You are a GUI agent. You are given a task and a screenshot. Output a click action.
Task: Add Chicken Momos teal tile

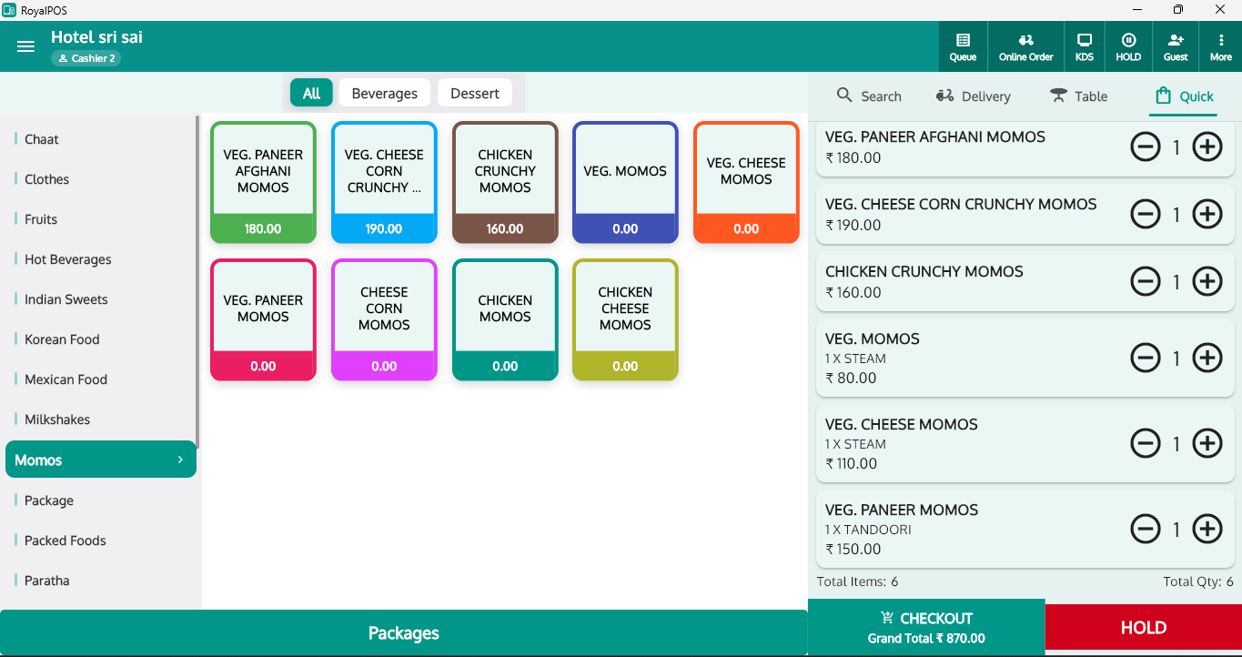coord(505,319)
